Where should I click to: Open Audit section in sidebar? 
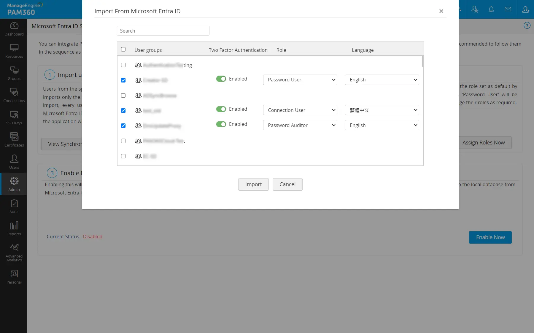pyautogui.click(x=14, y=206)
